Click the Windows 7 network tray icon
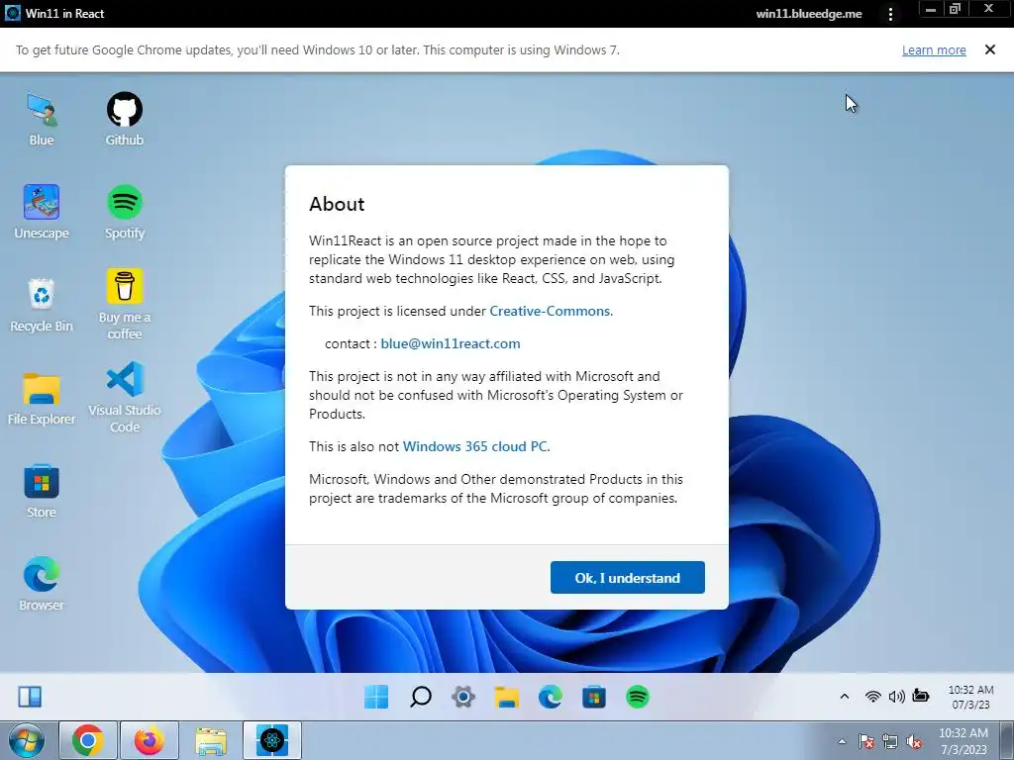Image resolution: width=1014 pixels, height=760 pixels. (890, 741)
